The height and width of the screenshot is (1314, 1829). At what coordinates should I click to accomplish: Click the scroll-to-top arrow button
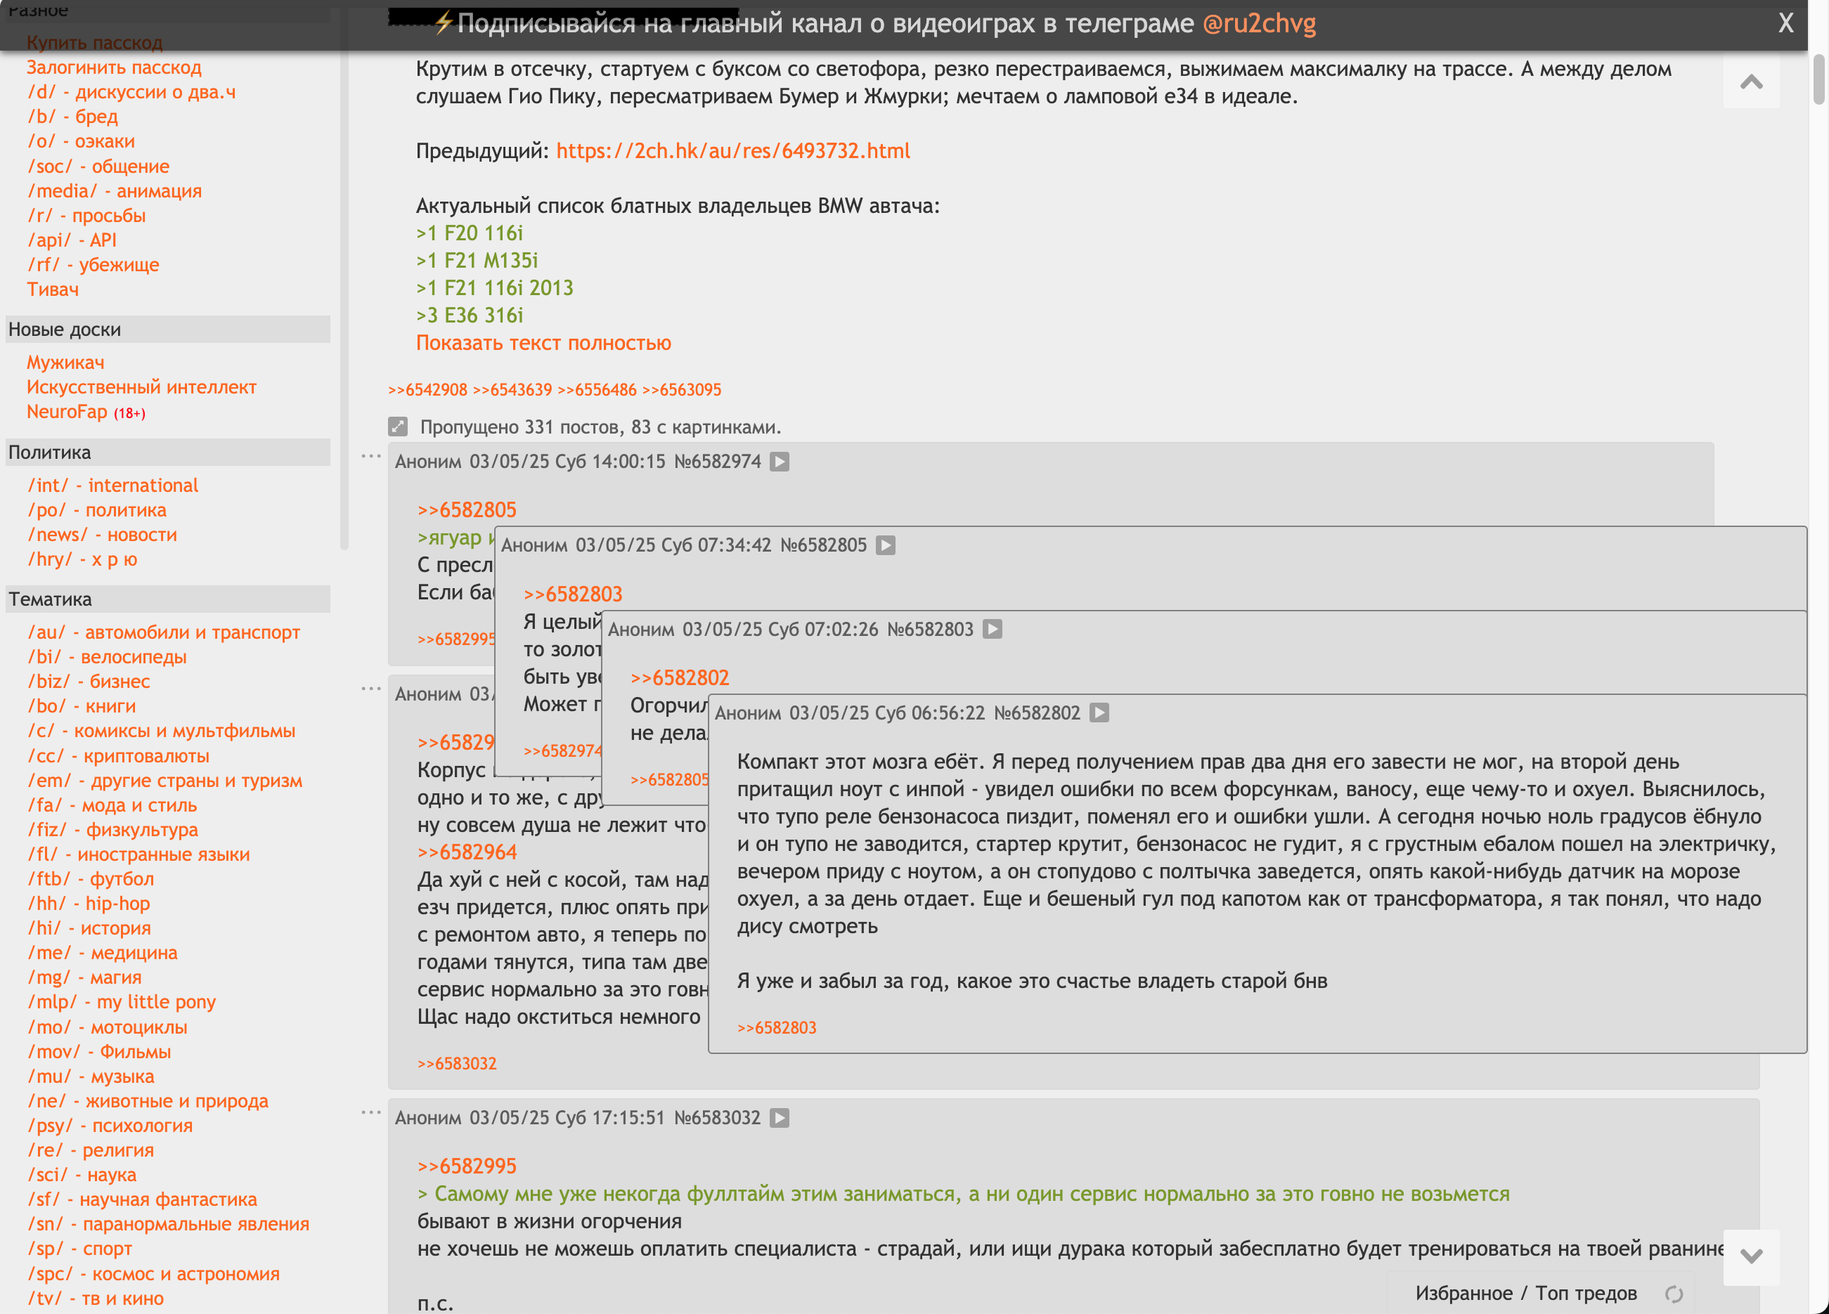pos(1751,82)
